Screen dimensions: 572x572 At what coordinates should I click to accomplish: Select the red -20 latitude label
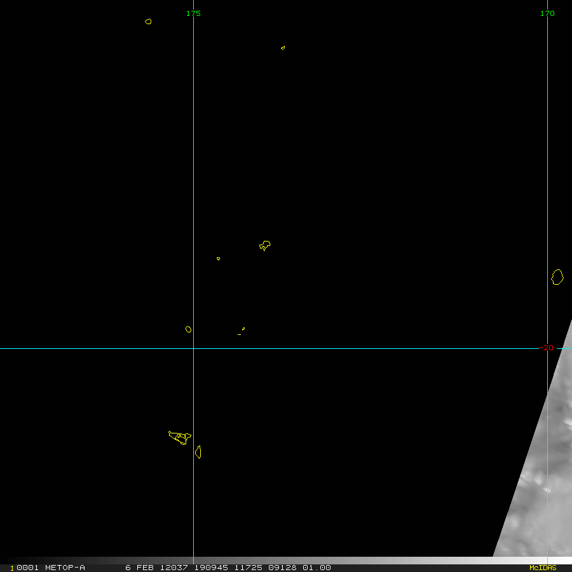tap(546, 348)
